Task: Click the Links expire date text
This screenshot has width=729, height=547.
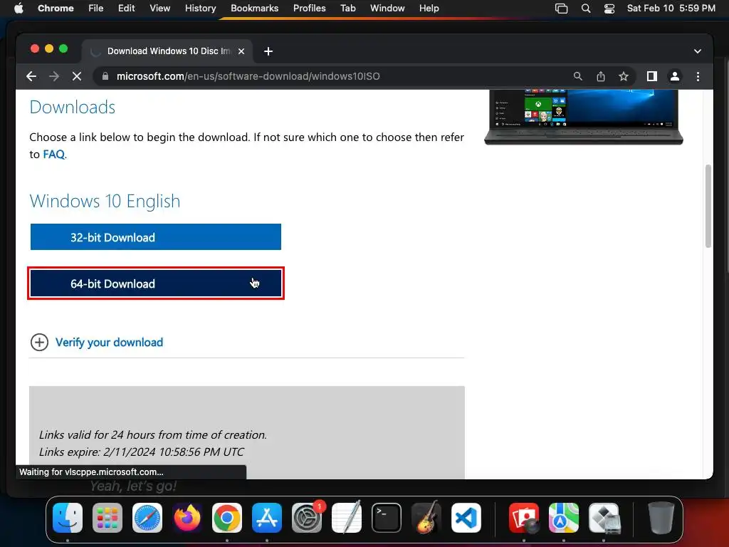Action: (x=142, y=452)
